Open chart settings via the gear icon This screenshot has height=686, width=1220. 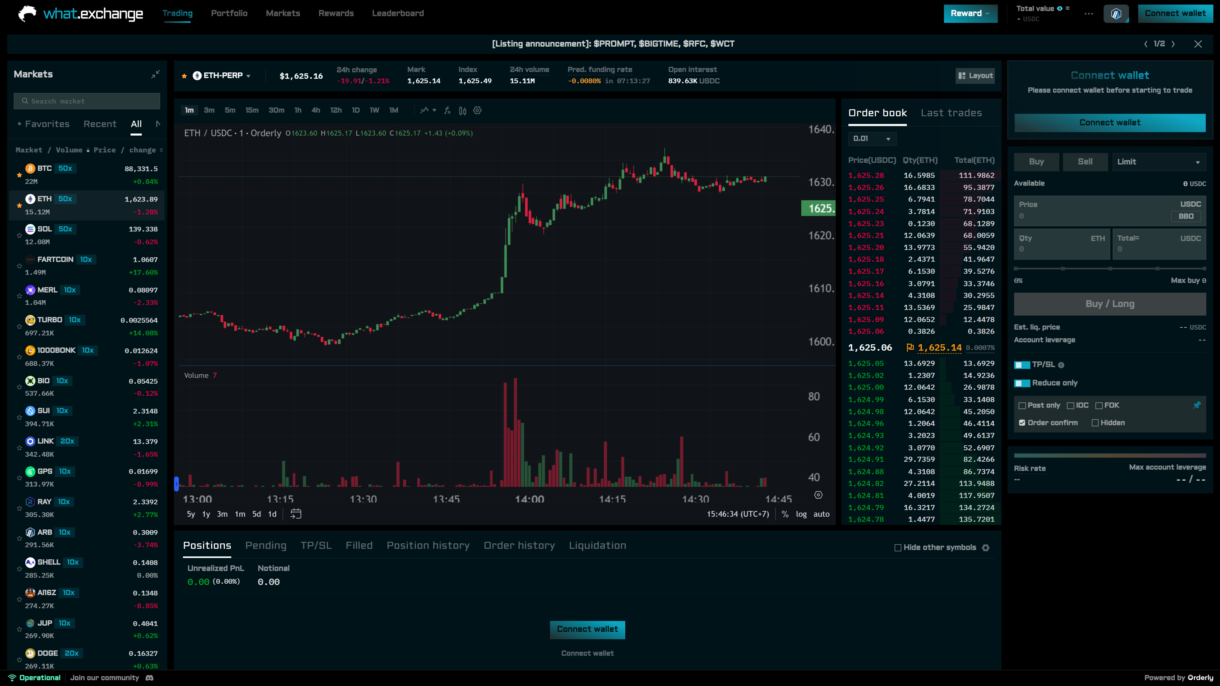click(x=477, y=110)
